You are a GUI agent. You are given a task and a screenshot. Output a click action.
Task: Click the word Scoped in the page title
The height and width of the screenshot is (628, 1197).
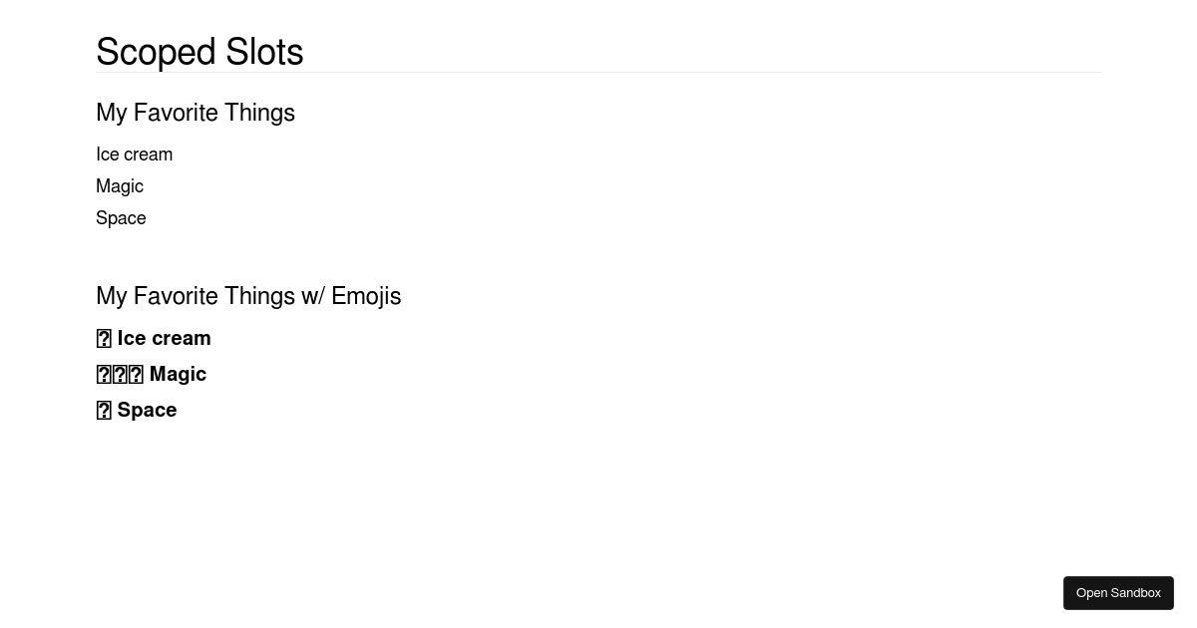tap(156, 52)
